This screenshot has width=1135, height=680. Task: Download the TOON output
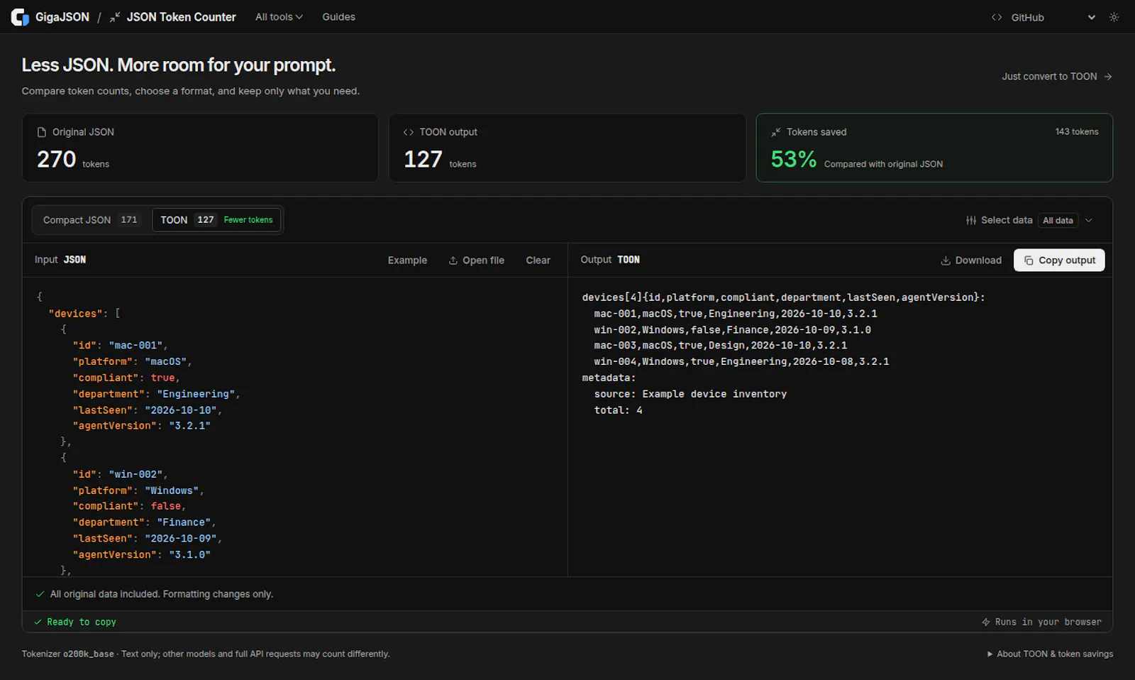pos(971,261)
